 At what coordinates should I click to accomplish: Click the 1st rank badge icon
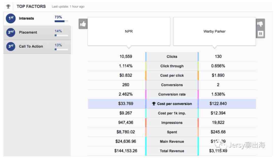point(11,18)
